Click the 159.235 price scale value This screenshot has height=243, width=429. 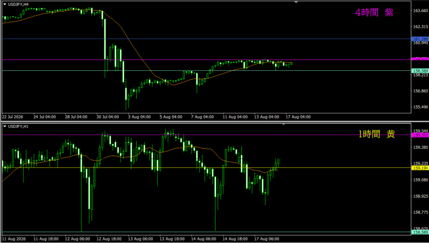[421, 164]
